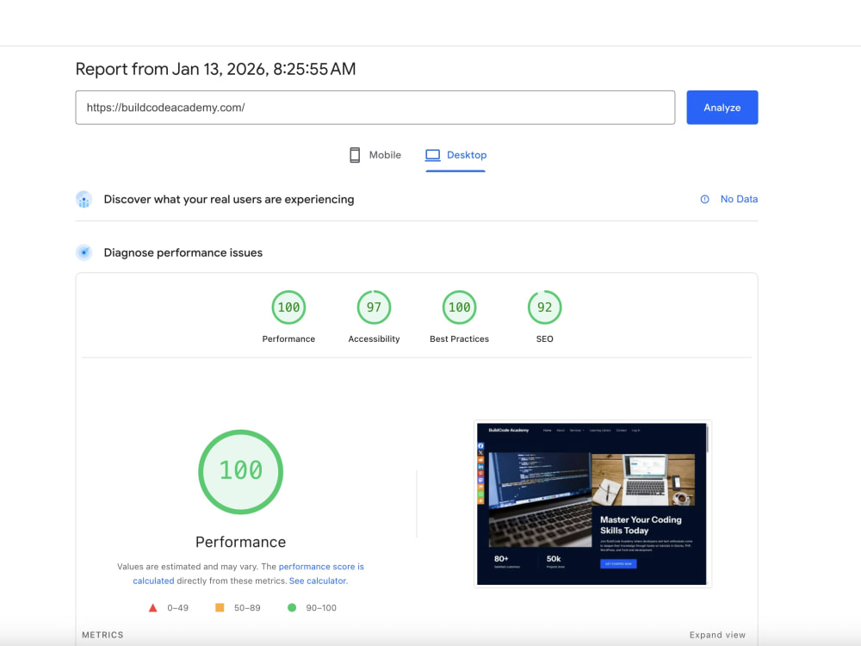Jump to the Performance 100 score gauge
Viewport: 861px width, 646px height.
tap(288, 307)
